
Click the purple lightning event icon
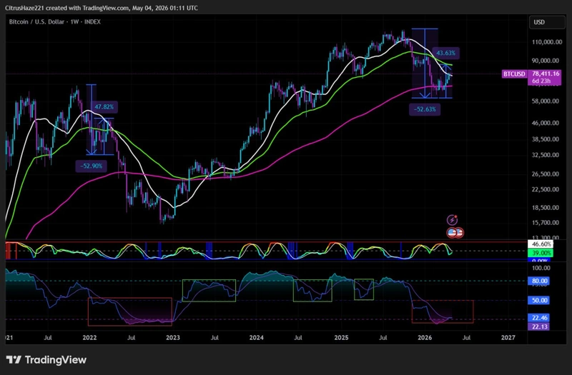[x=452, y=220]
